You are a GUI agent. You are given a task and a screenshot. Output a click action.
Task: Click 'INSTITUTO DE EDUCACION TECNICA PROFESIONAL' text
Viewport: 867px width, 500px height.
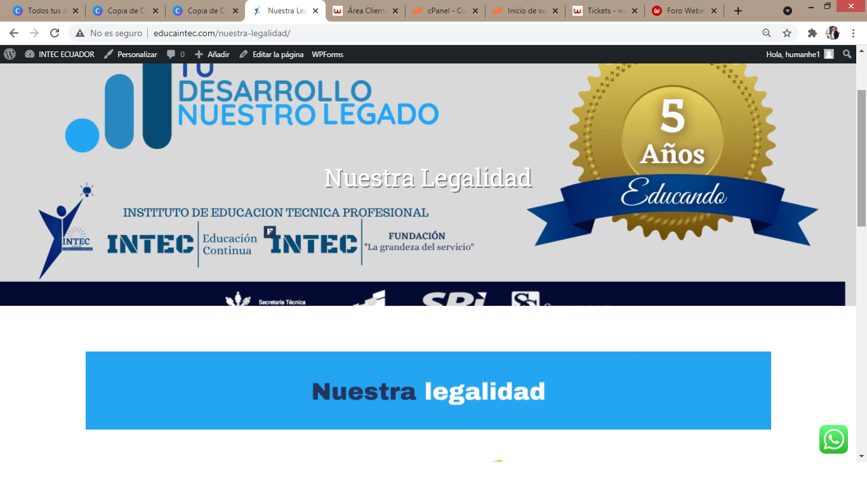coord(275,213)
